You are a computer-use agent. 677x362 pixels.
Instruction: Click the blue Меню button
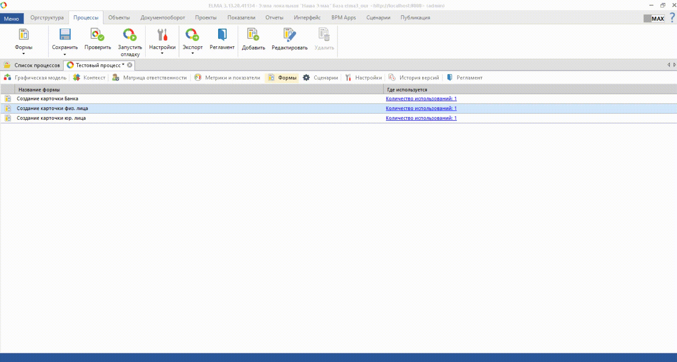coord(12,18)
